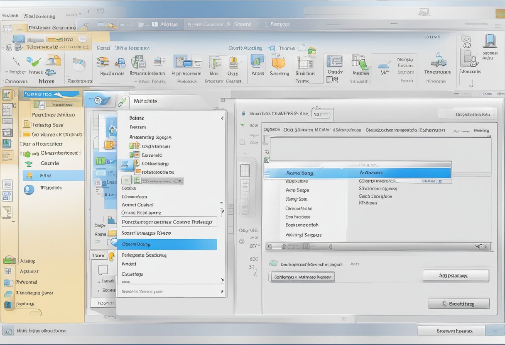Click the yellow star icon in the highlighted sidebar row
The image size is (505, 345).
click(29, 175)
